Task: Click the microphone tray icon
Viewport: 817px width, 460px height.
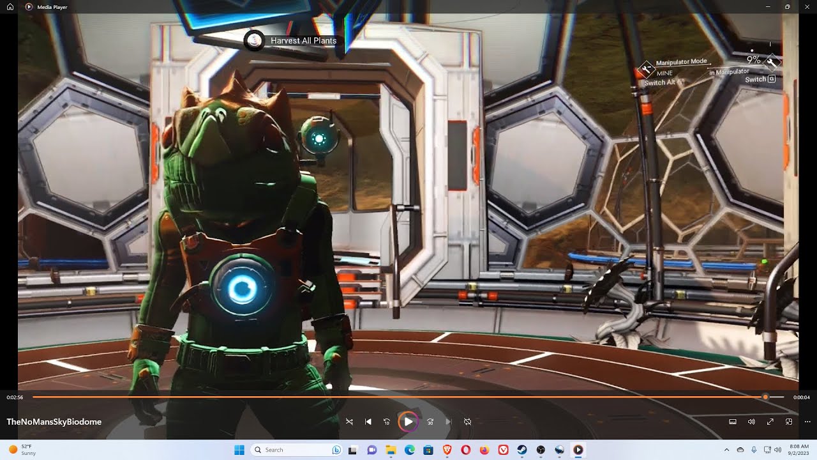Action: coord(754,450)
